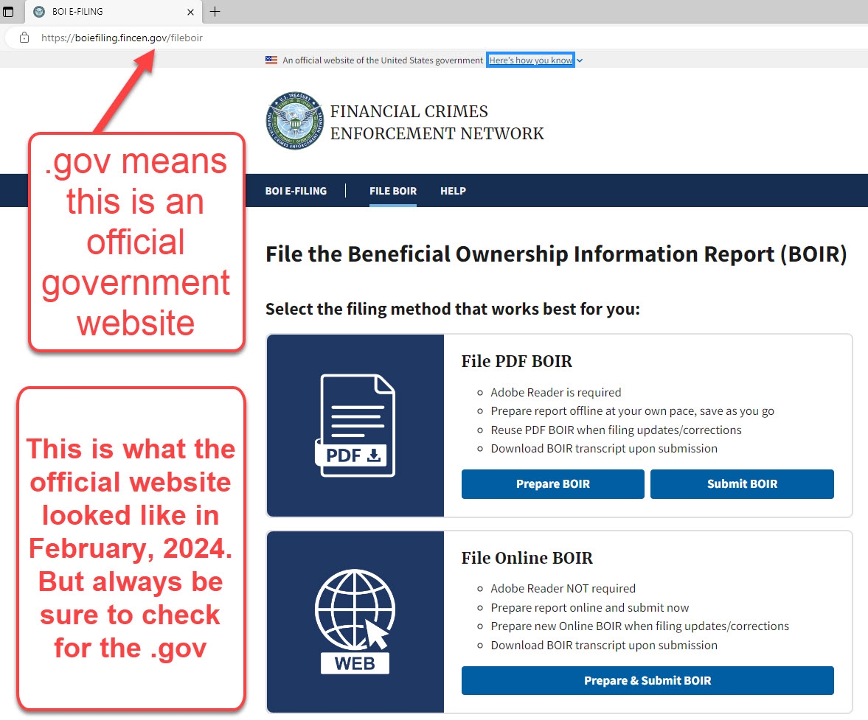Select the BOI E-FILING browser tab
Screen dimensions: 868x720
pyautogui.click(x=114, y=12)
